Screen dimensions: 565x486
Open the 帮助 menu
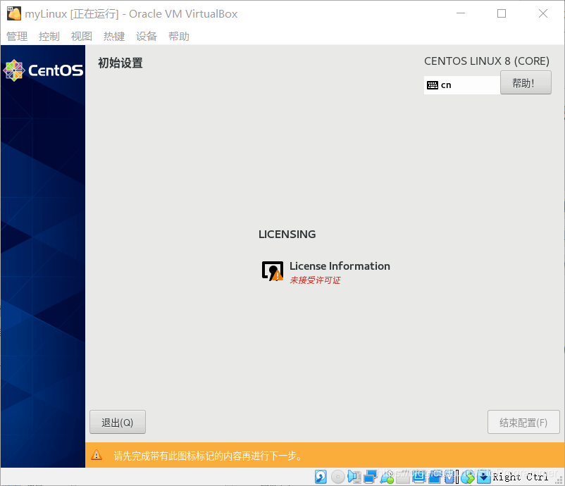click(179, 36)
